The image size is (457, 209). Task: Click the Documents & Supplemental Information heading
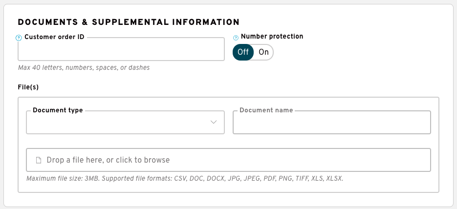coord(129,22)
